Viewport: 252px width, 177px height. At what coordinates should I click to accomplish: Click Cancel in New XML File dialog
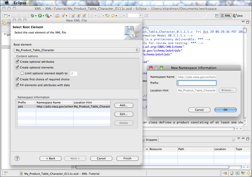click(x=101, y=158)
